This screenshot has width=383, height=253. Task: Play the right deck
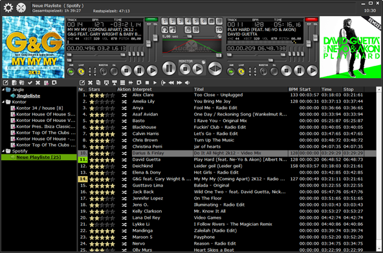tap(312, 71)
